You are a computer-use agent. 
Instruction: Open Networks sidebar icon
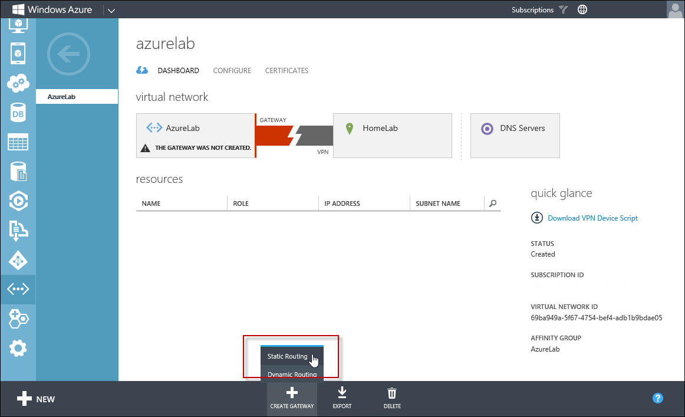coord(18,290)
